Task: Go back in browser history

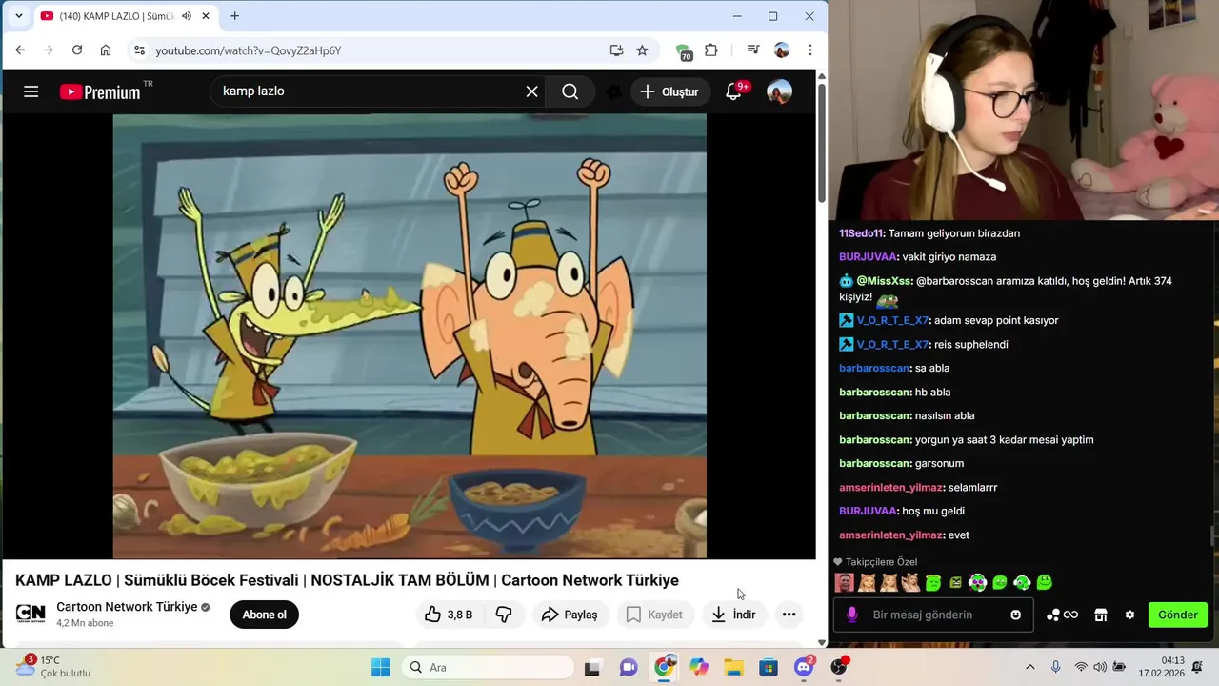Action: [x=20, y=50]
